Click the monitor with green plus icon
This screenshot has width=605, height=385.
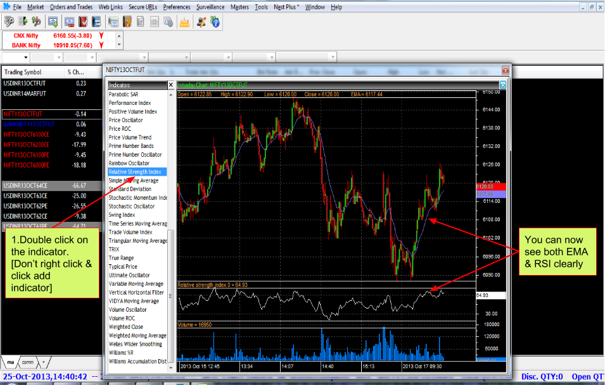point(53,22)
